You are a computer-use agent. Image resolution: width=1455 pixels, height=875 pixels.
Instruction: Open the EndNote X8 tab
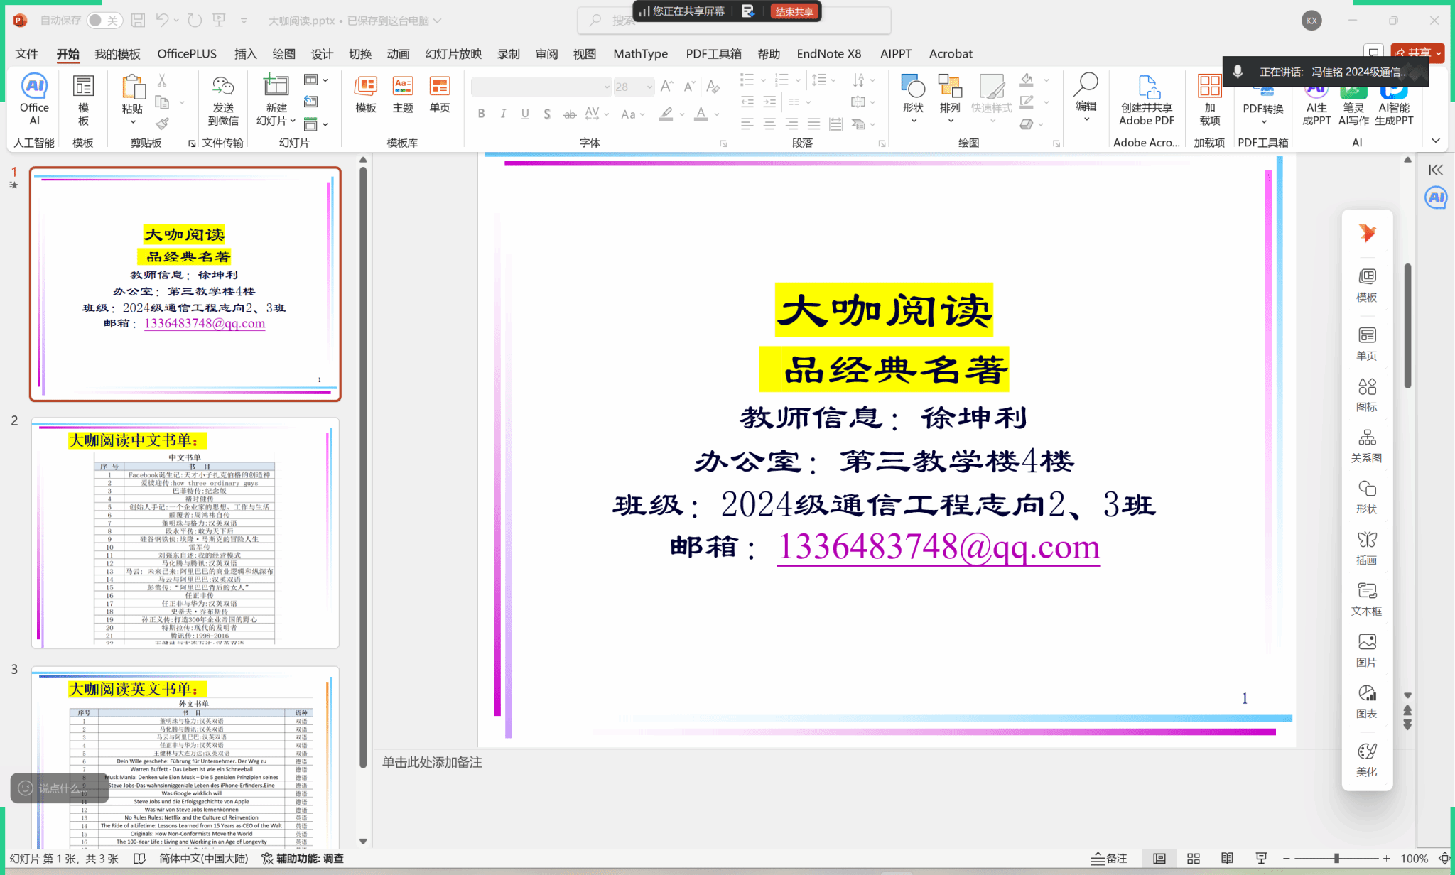pyautogui.click(x=828, y=54)
